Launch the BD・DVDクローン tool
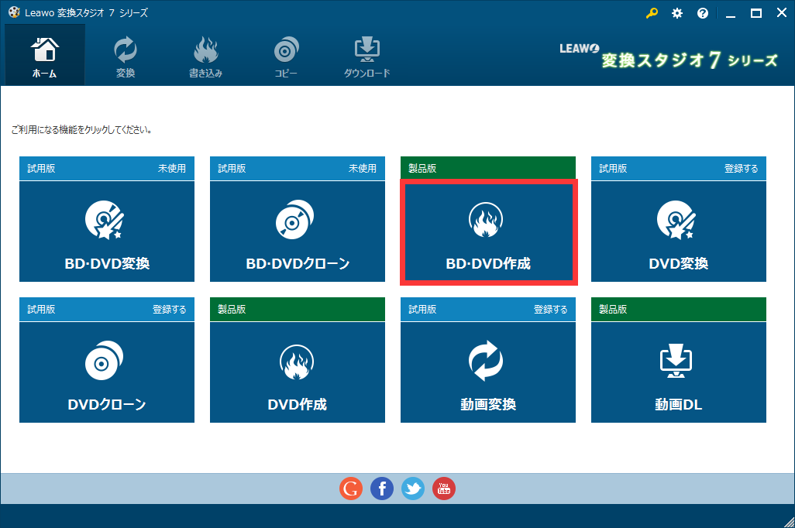The image size is (795, 528). pyautogui.click(x=297, y=231)
